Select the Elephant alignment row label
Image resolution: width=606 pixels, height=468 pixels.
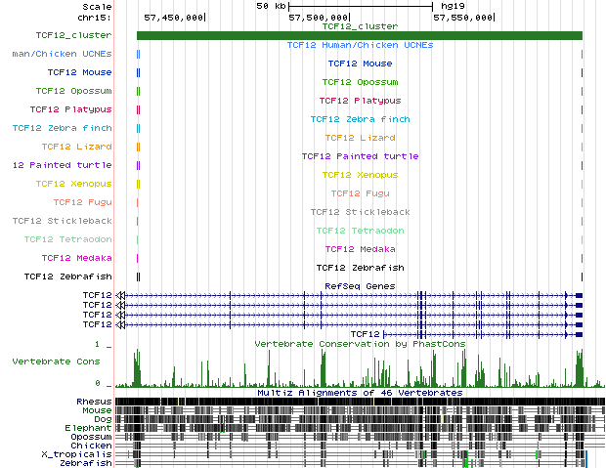click(x=88, y=428)
